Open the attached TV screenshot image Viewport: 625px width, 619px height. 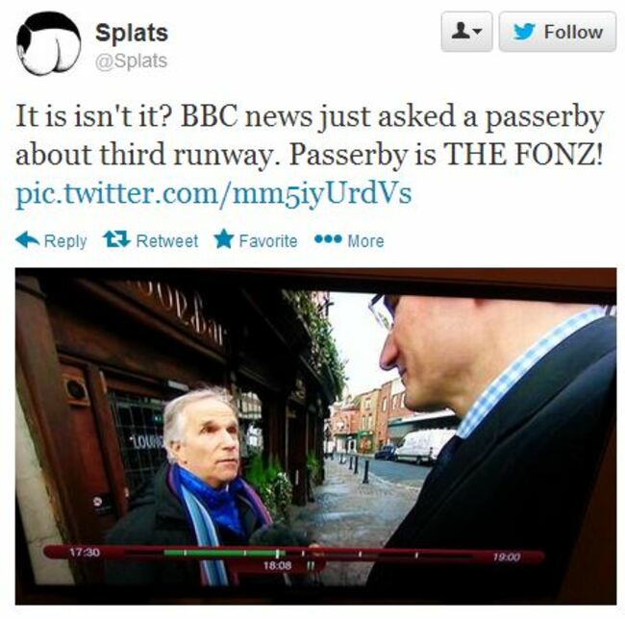315,436
